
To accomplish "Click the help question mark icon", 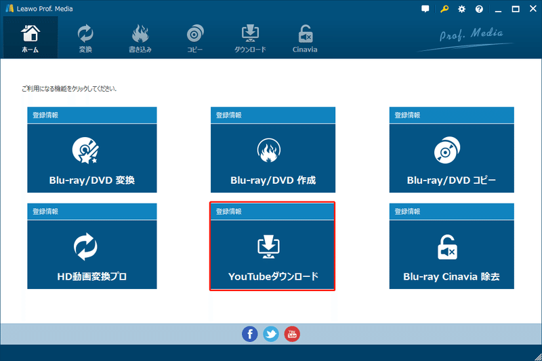I will pos(479,9).
